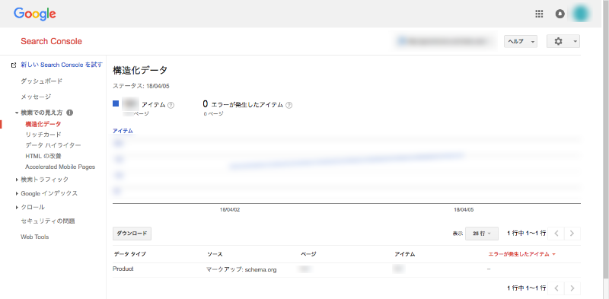Click the ダウンロード button
Screen dimensions: 609x299
(132, 234)
